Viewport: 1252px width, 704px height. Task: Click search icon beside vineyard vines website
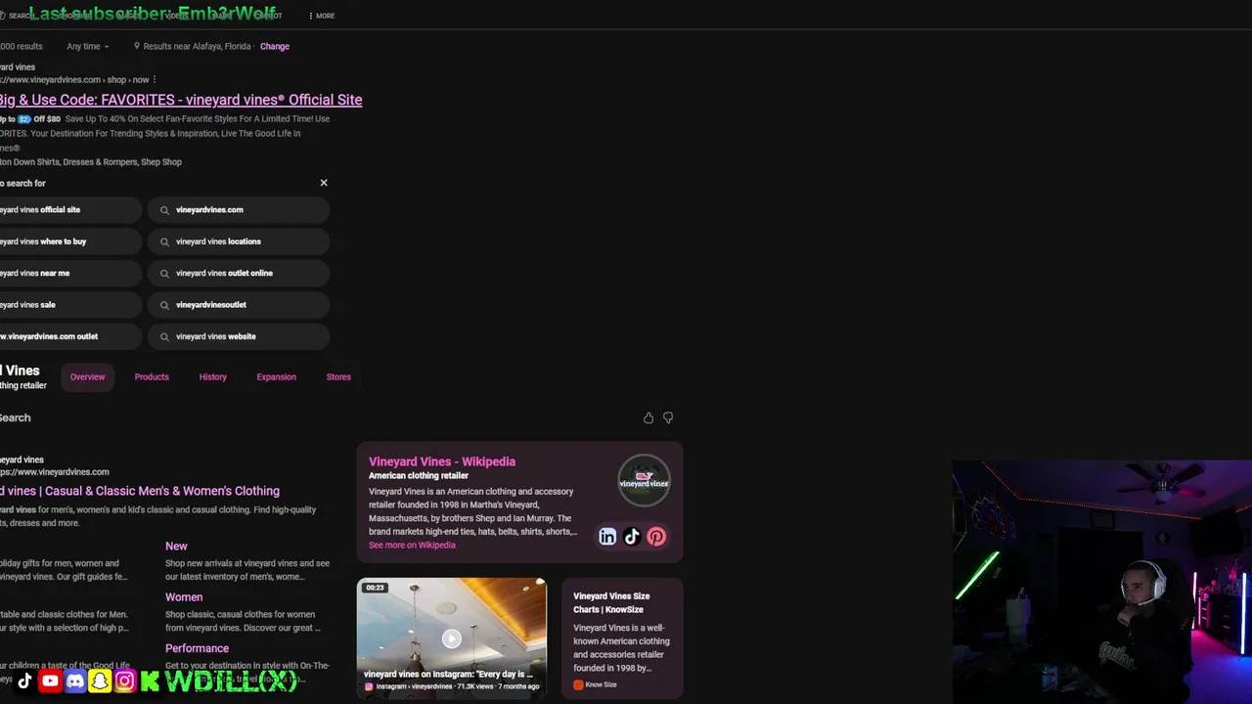point(164,336)
